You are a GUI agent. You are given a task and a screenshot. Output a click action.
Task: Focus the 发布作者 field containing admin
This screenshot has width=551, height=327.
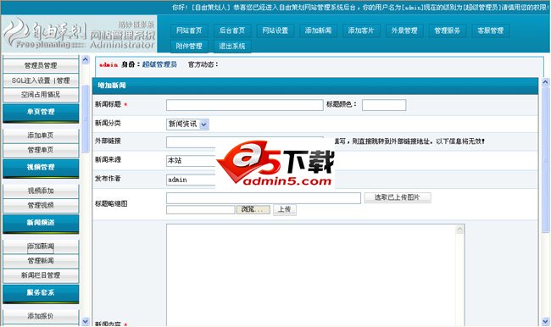(191, 180)
